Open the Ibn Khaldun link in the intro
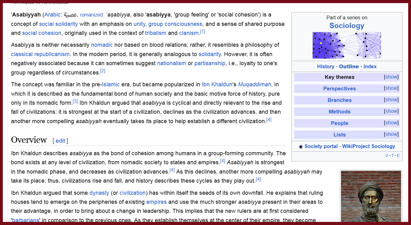The height and width of the screenshot is (225, 411). point(217,84)
